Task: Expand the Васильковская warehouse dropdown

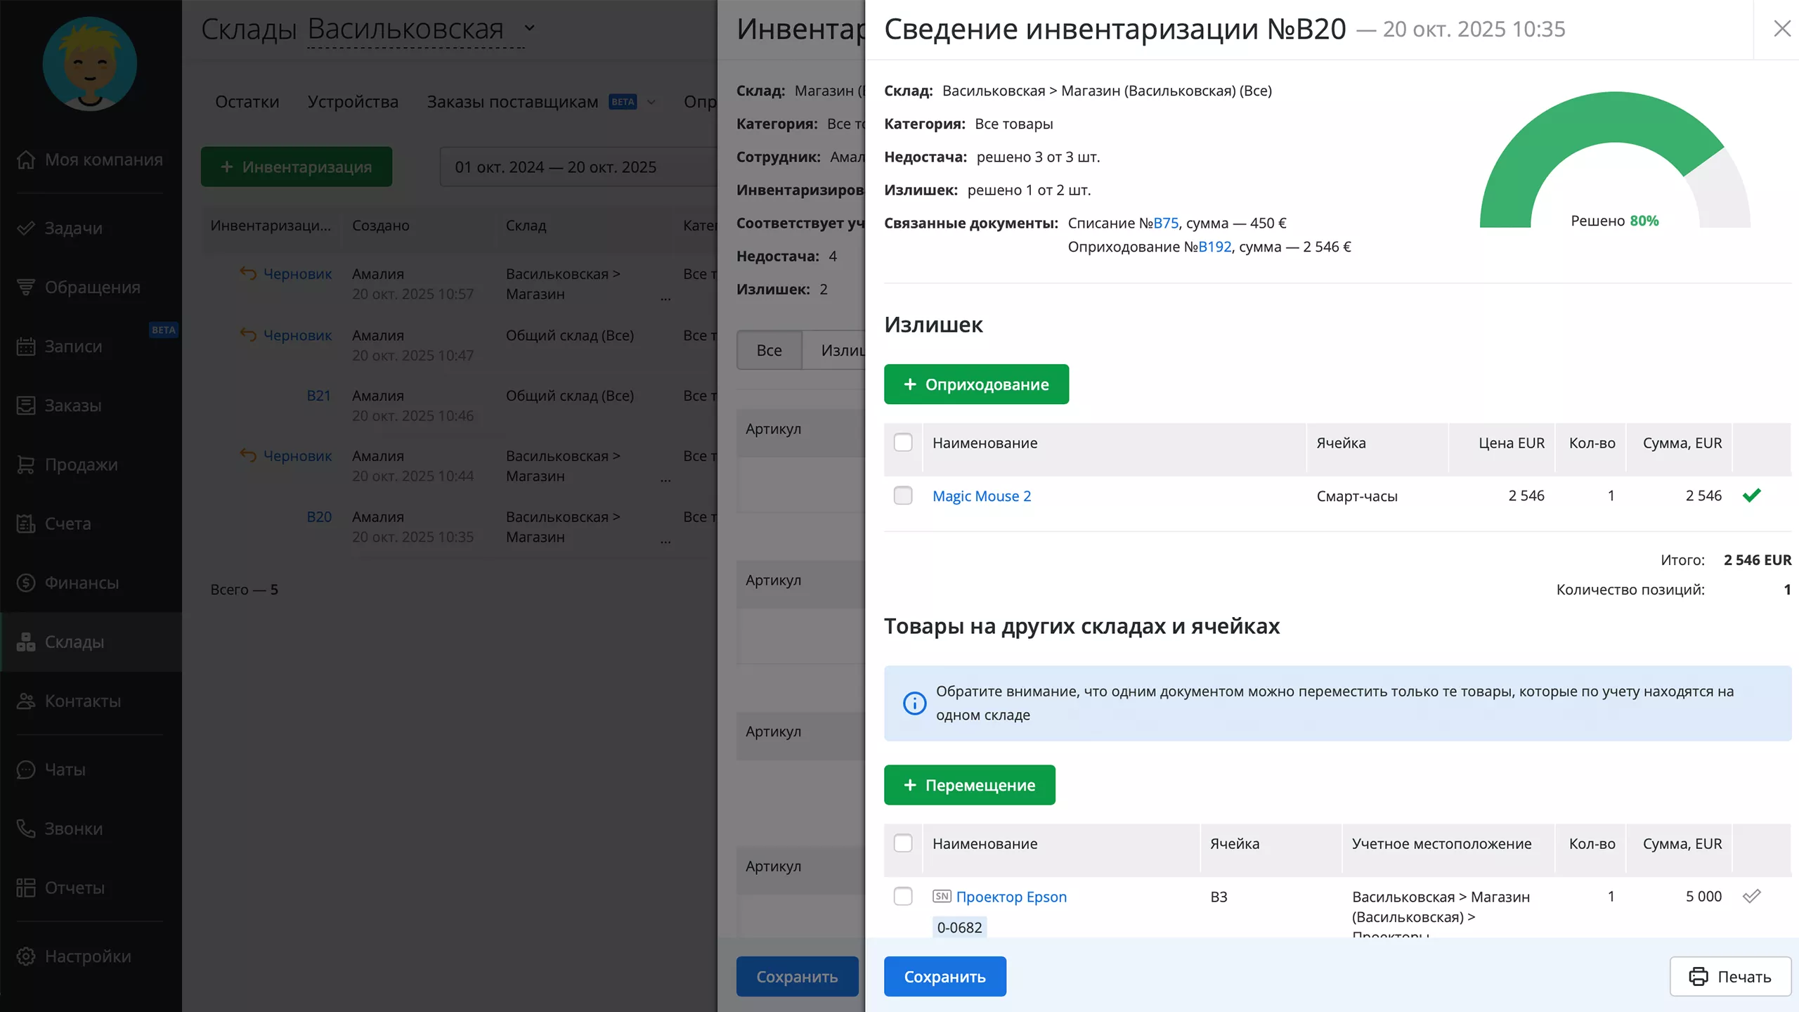Action: pos(529,29)
